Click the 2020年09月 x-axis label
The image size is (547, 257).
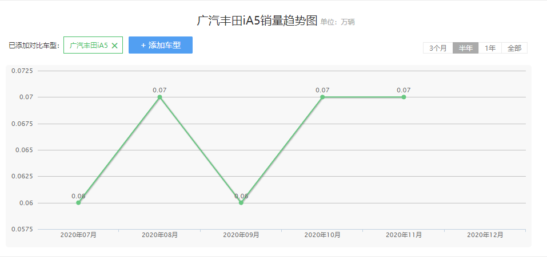point(241,235)
